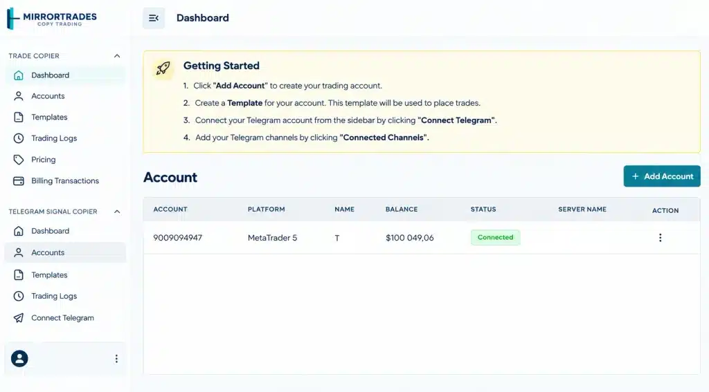This screenshot has height=392, width=709.
Task: Click the home icon beside Trade Copier Dashboard
Action: pos(19,75)
